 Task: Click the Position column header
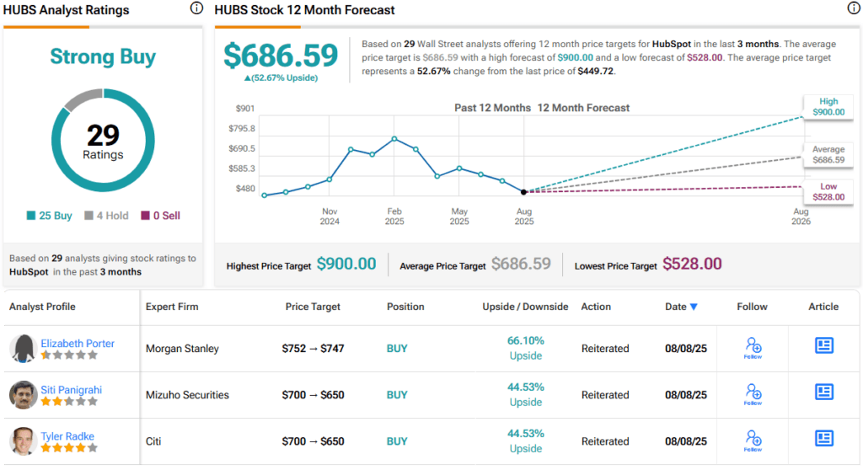click(405, 307)
